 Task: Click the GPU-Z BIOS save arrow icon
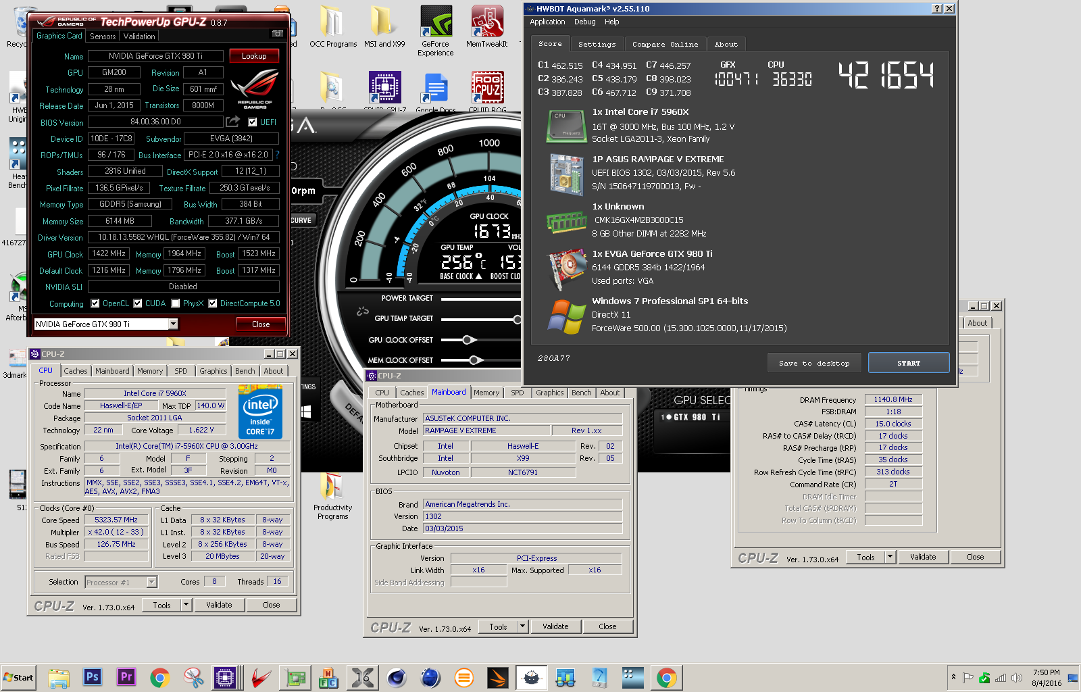click(x=232, y=122)
